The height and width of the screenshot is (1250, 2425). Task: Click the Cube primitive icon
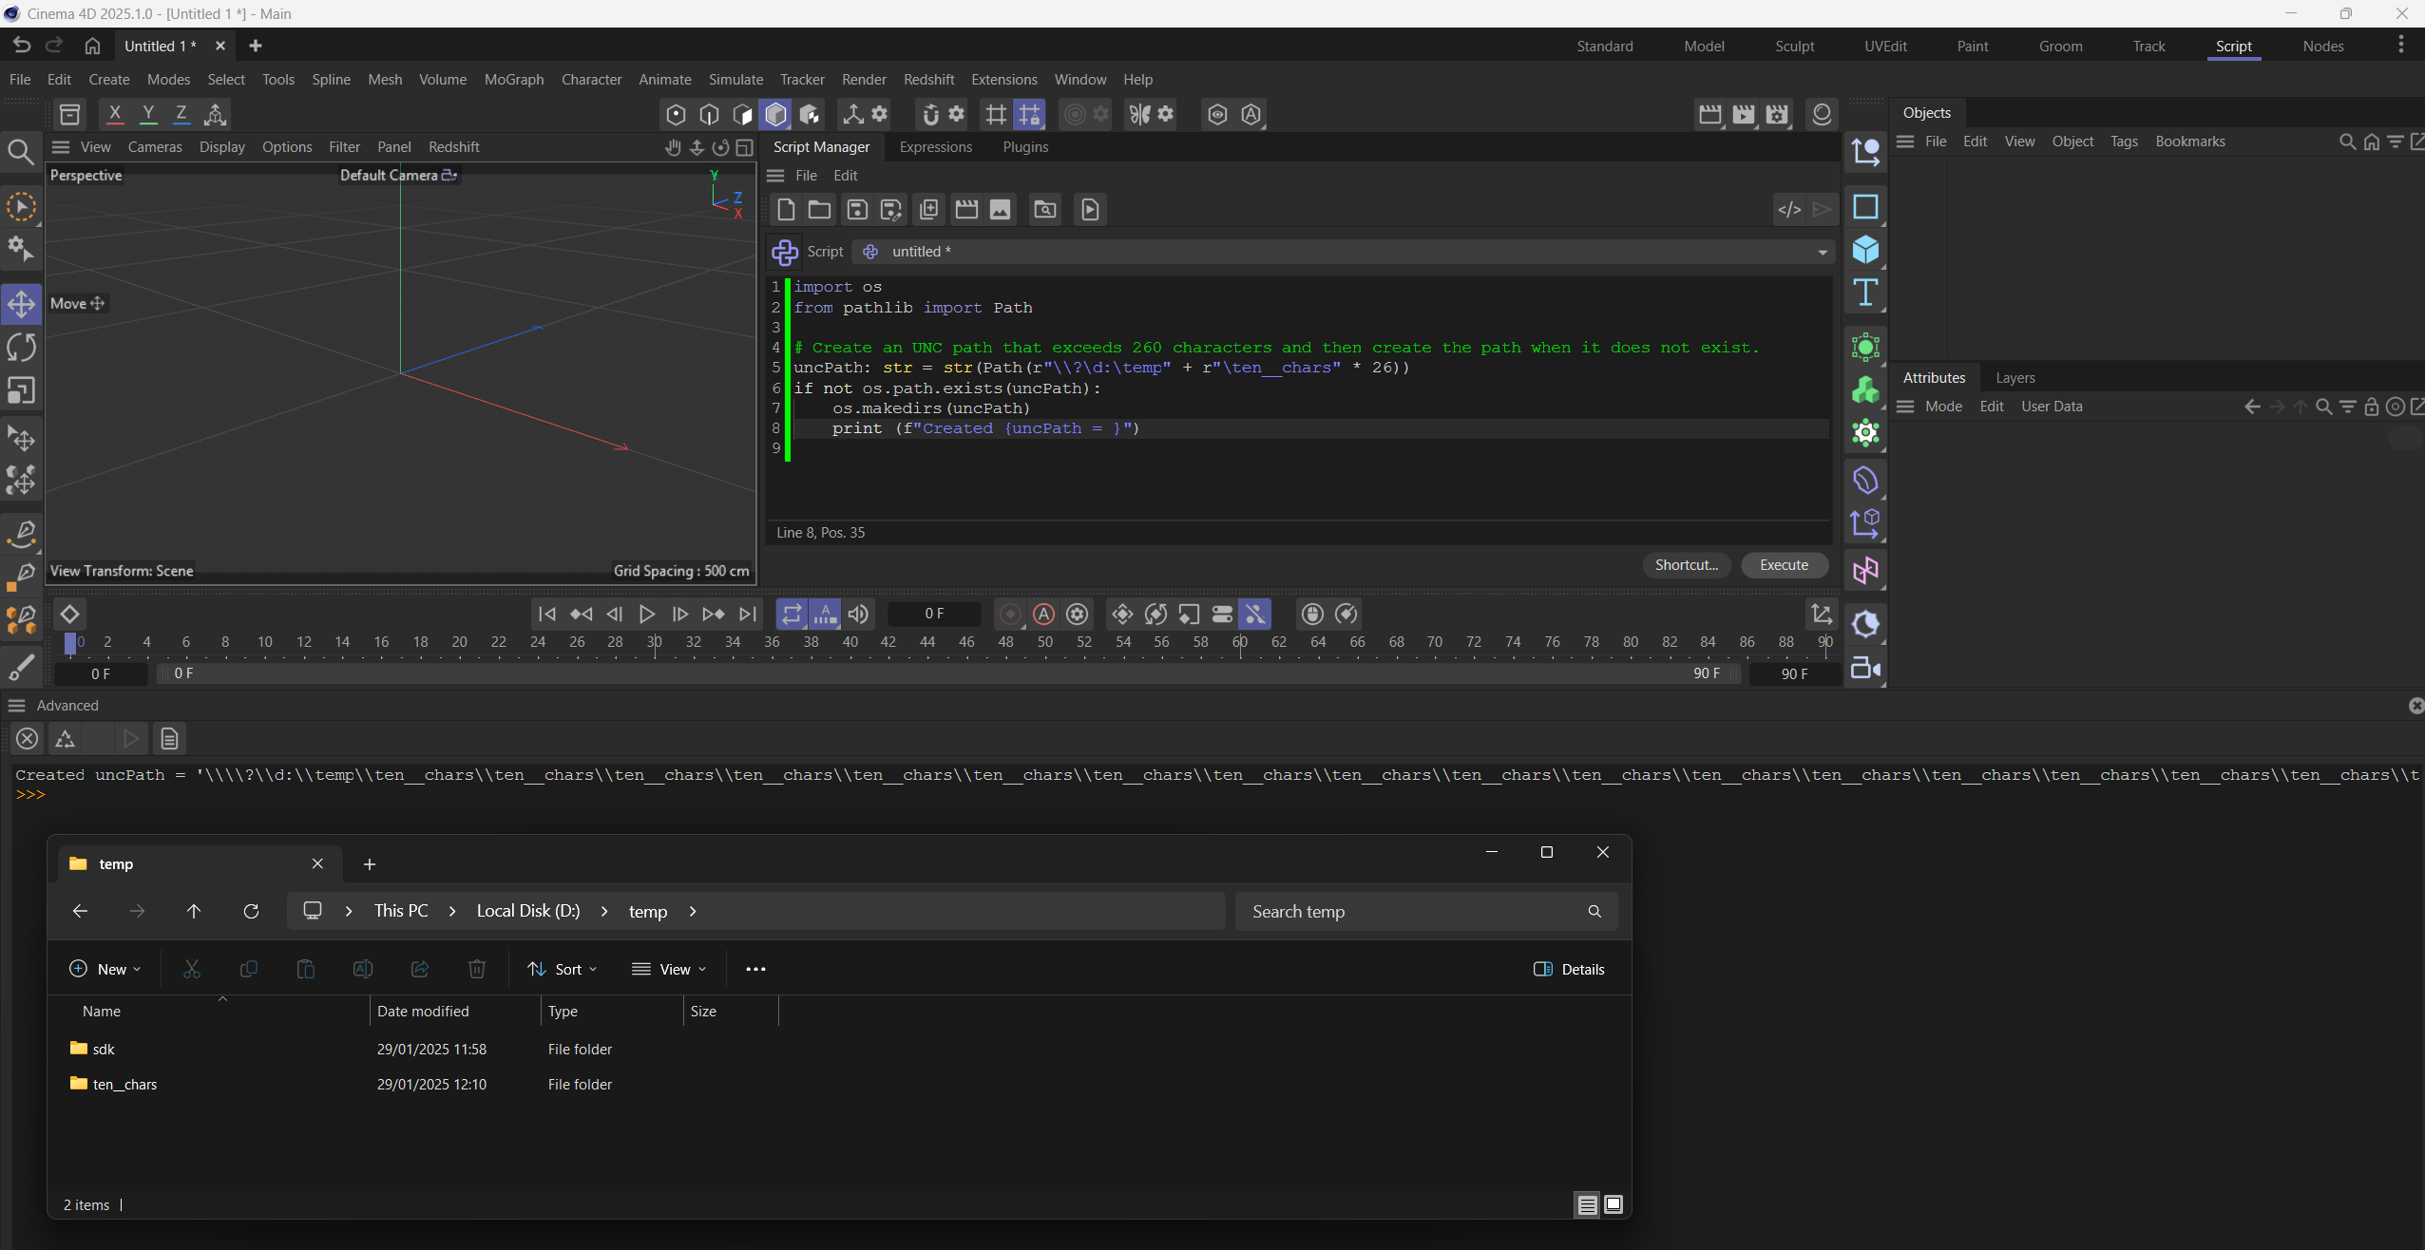tap(1865, 250)
